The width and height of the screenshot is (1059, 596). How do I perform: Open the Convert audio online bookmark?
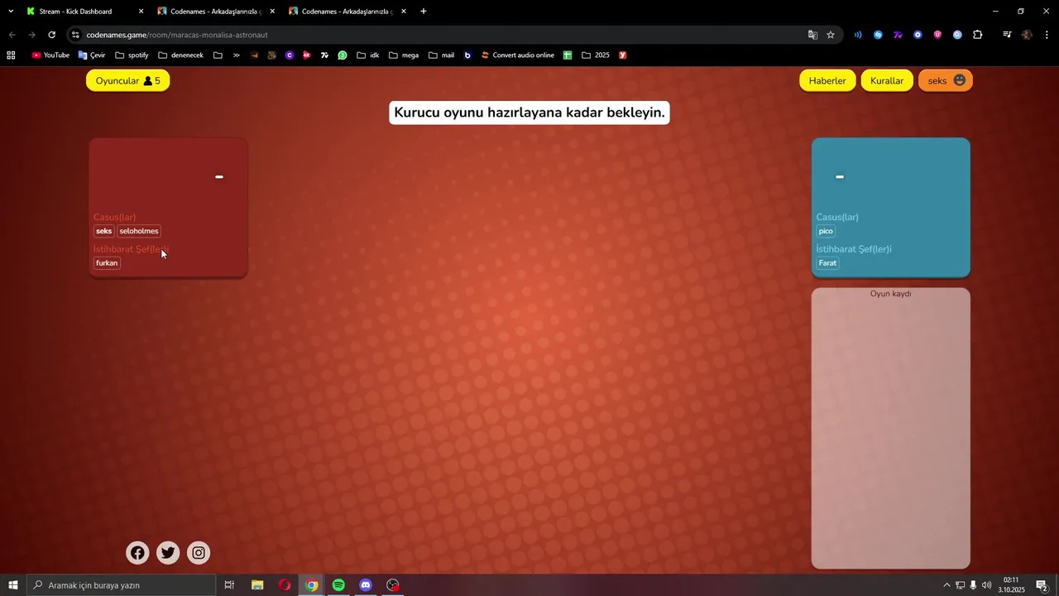[x=517, y=55]
